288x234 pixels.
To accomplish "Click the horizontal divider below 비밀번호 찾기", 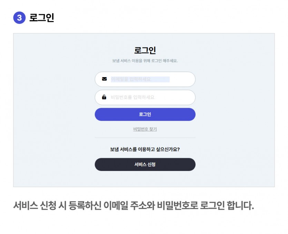I will coord(145,138).
